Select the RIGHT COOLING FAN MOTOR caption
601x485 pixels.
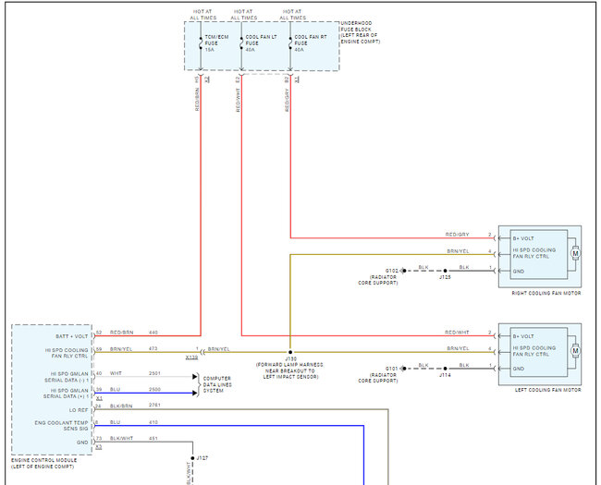click(546, 293)
